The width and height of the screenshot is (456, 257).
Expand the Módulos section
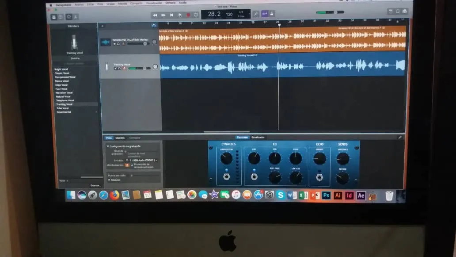[109, 180]
